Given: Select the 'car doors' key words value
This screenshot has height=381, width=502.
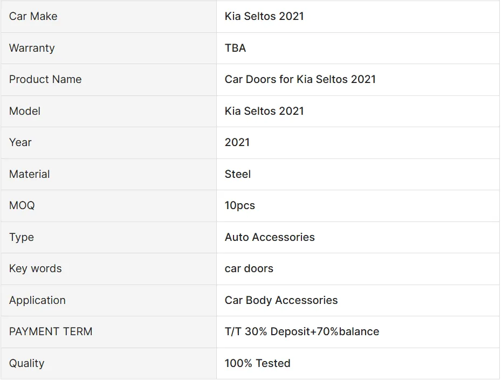Looking at the screenshot, I should pyautogui.click(x=249, y=268).
